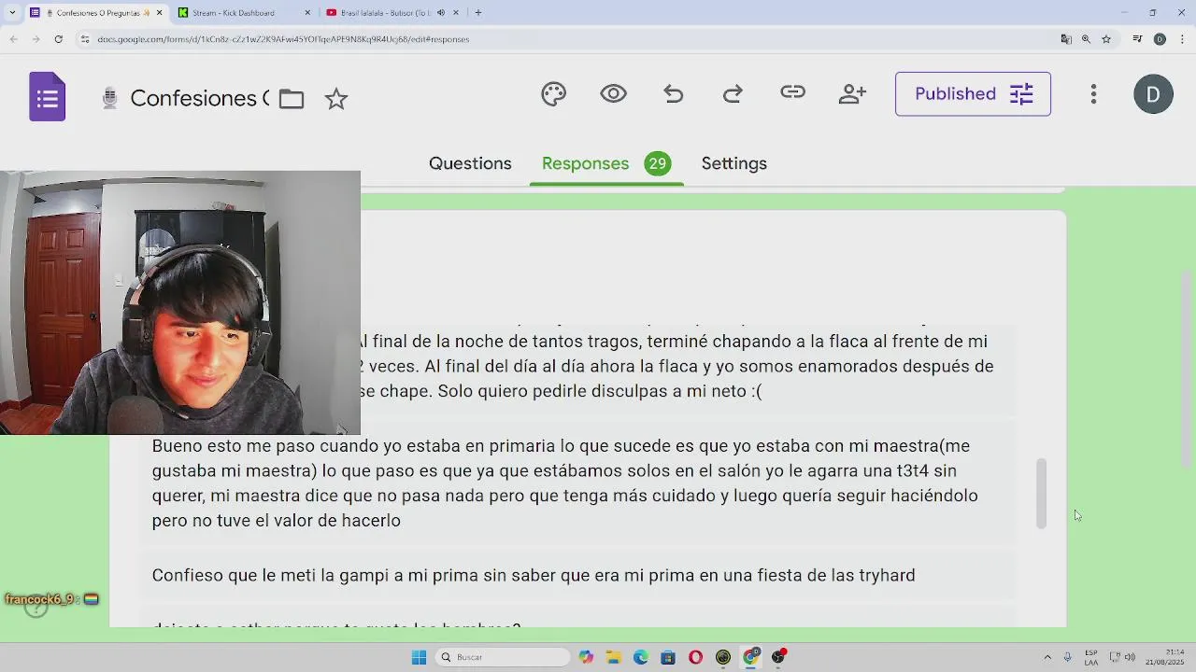Open a new browser tab
The height and width of the screenshot is (672, 1196).
click(478, 13)
